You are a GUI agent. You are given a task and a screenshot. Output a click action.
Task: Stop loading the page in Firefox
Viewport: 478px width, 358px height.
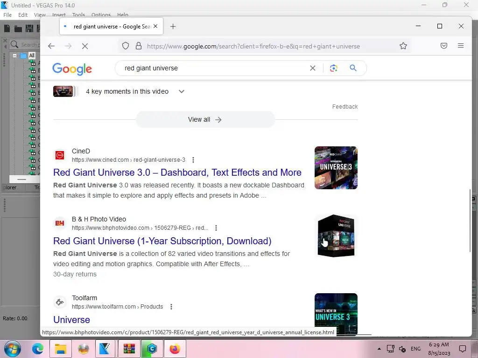coord(85,46)
